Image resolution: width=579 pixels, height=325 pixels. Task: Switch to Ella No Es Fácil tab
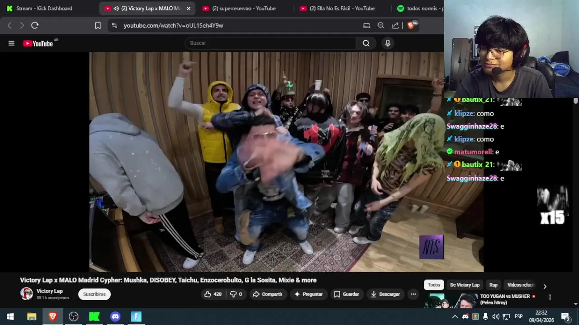pyautogui.click(x=342, y=9)
